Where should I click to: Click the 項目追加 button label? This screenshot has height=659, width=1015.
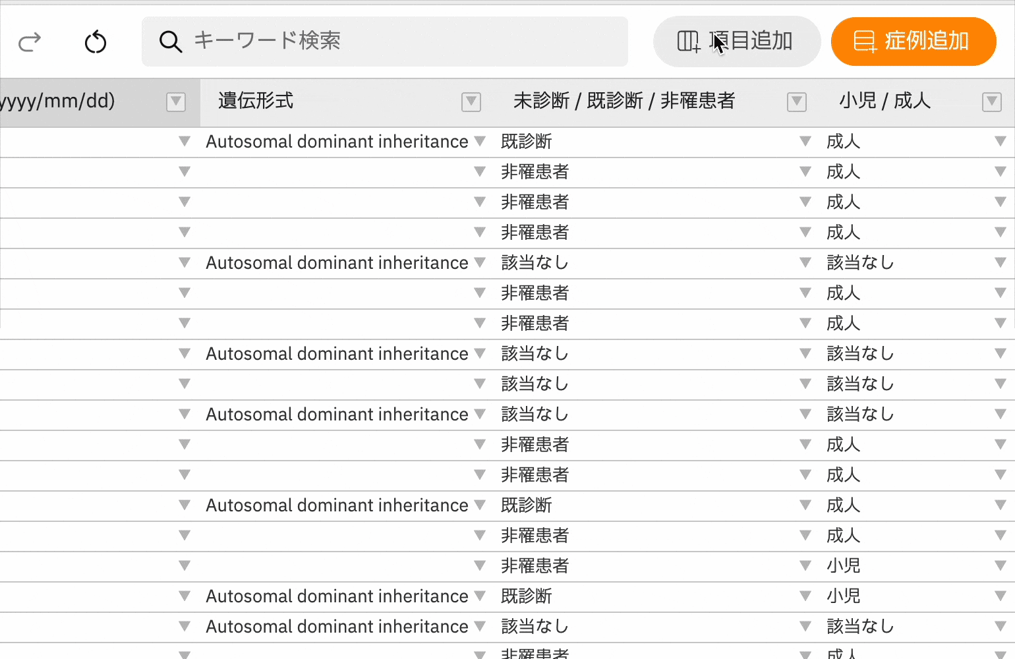coord(751,41)
